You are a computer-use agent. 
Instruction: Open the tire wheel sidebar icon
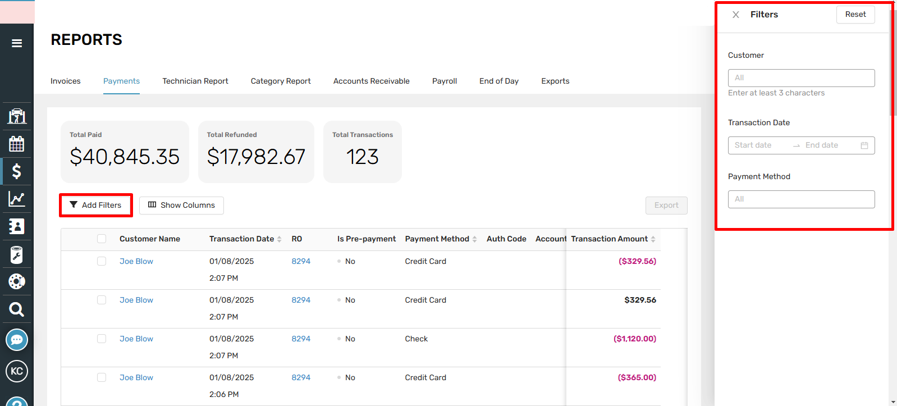(17, 281)
